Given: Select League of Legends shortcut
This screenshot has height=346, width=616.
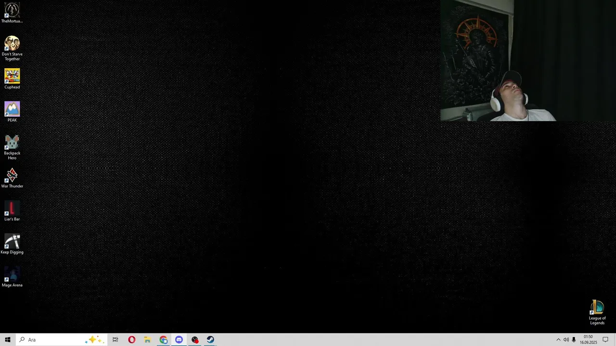Looking at the screenshot, I should tap(597, 312).
